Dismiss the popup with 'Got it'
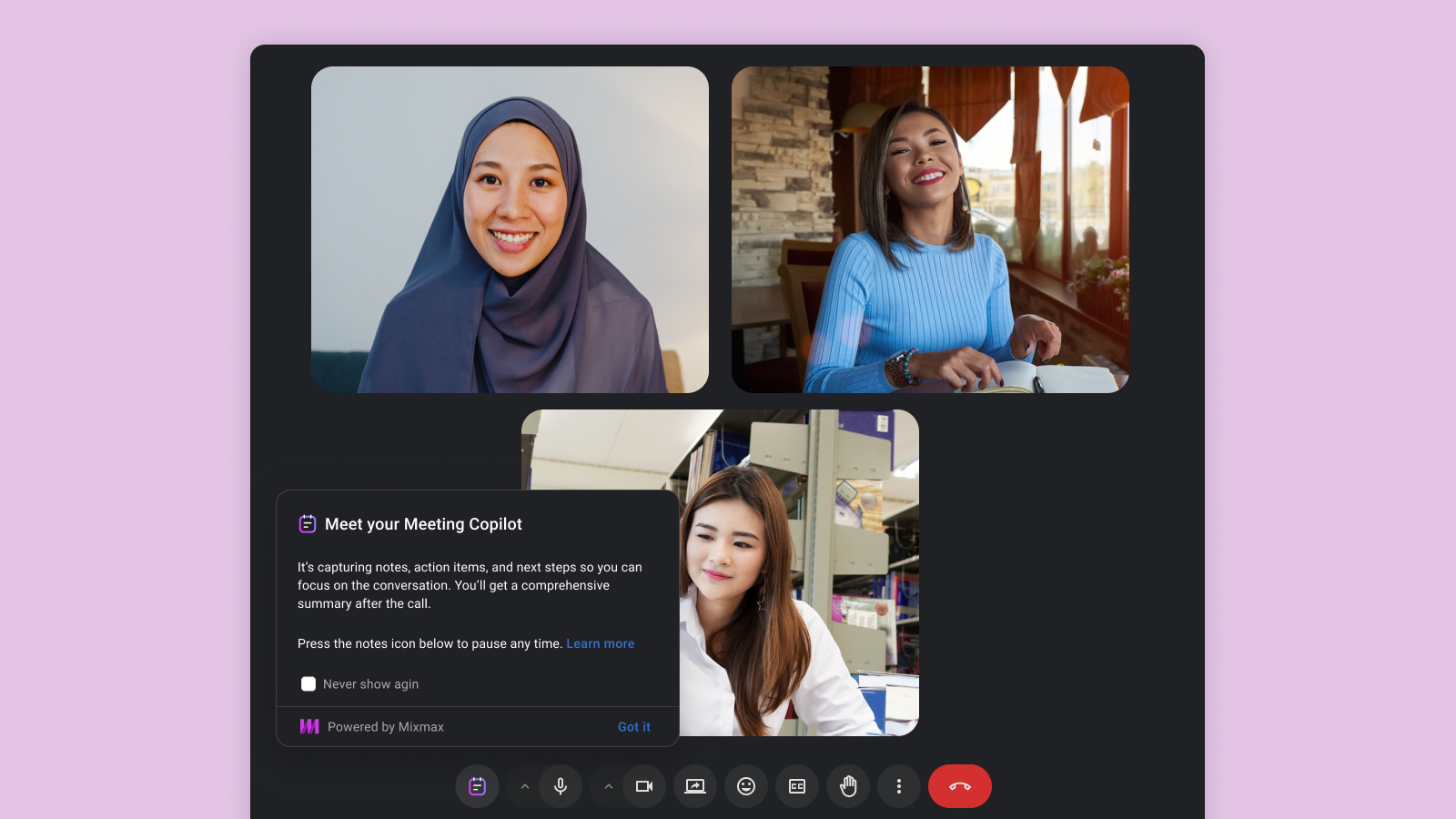Image resolution: width=1456 pixels, height=819 pixels. pyautogui.click(x=633, y=726)
